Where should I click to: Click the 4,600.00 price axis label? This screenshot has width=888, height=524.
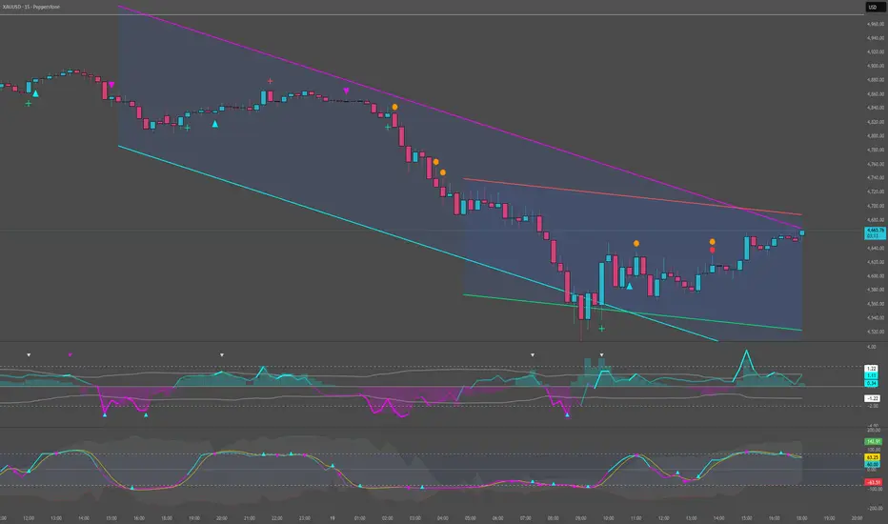click(x=876, y=276)
